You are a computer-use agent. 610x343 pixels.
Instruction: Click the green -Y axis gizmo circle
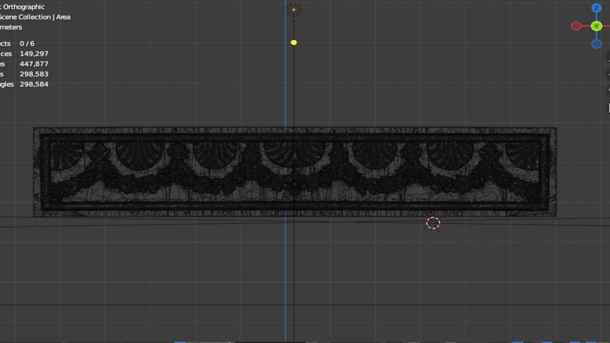(596, 26)
